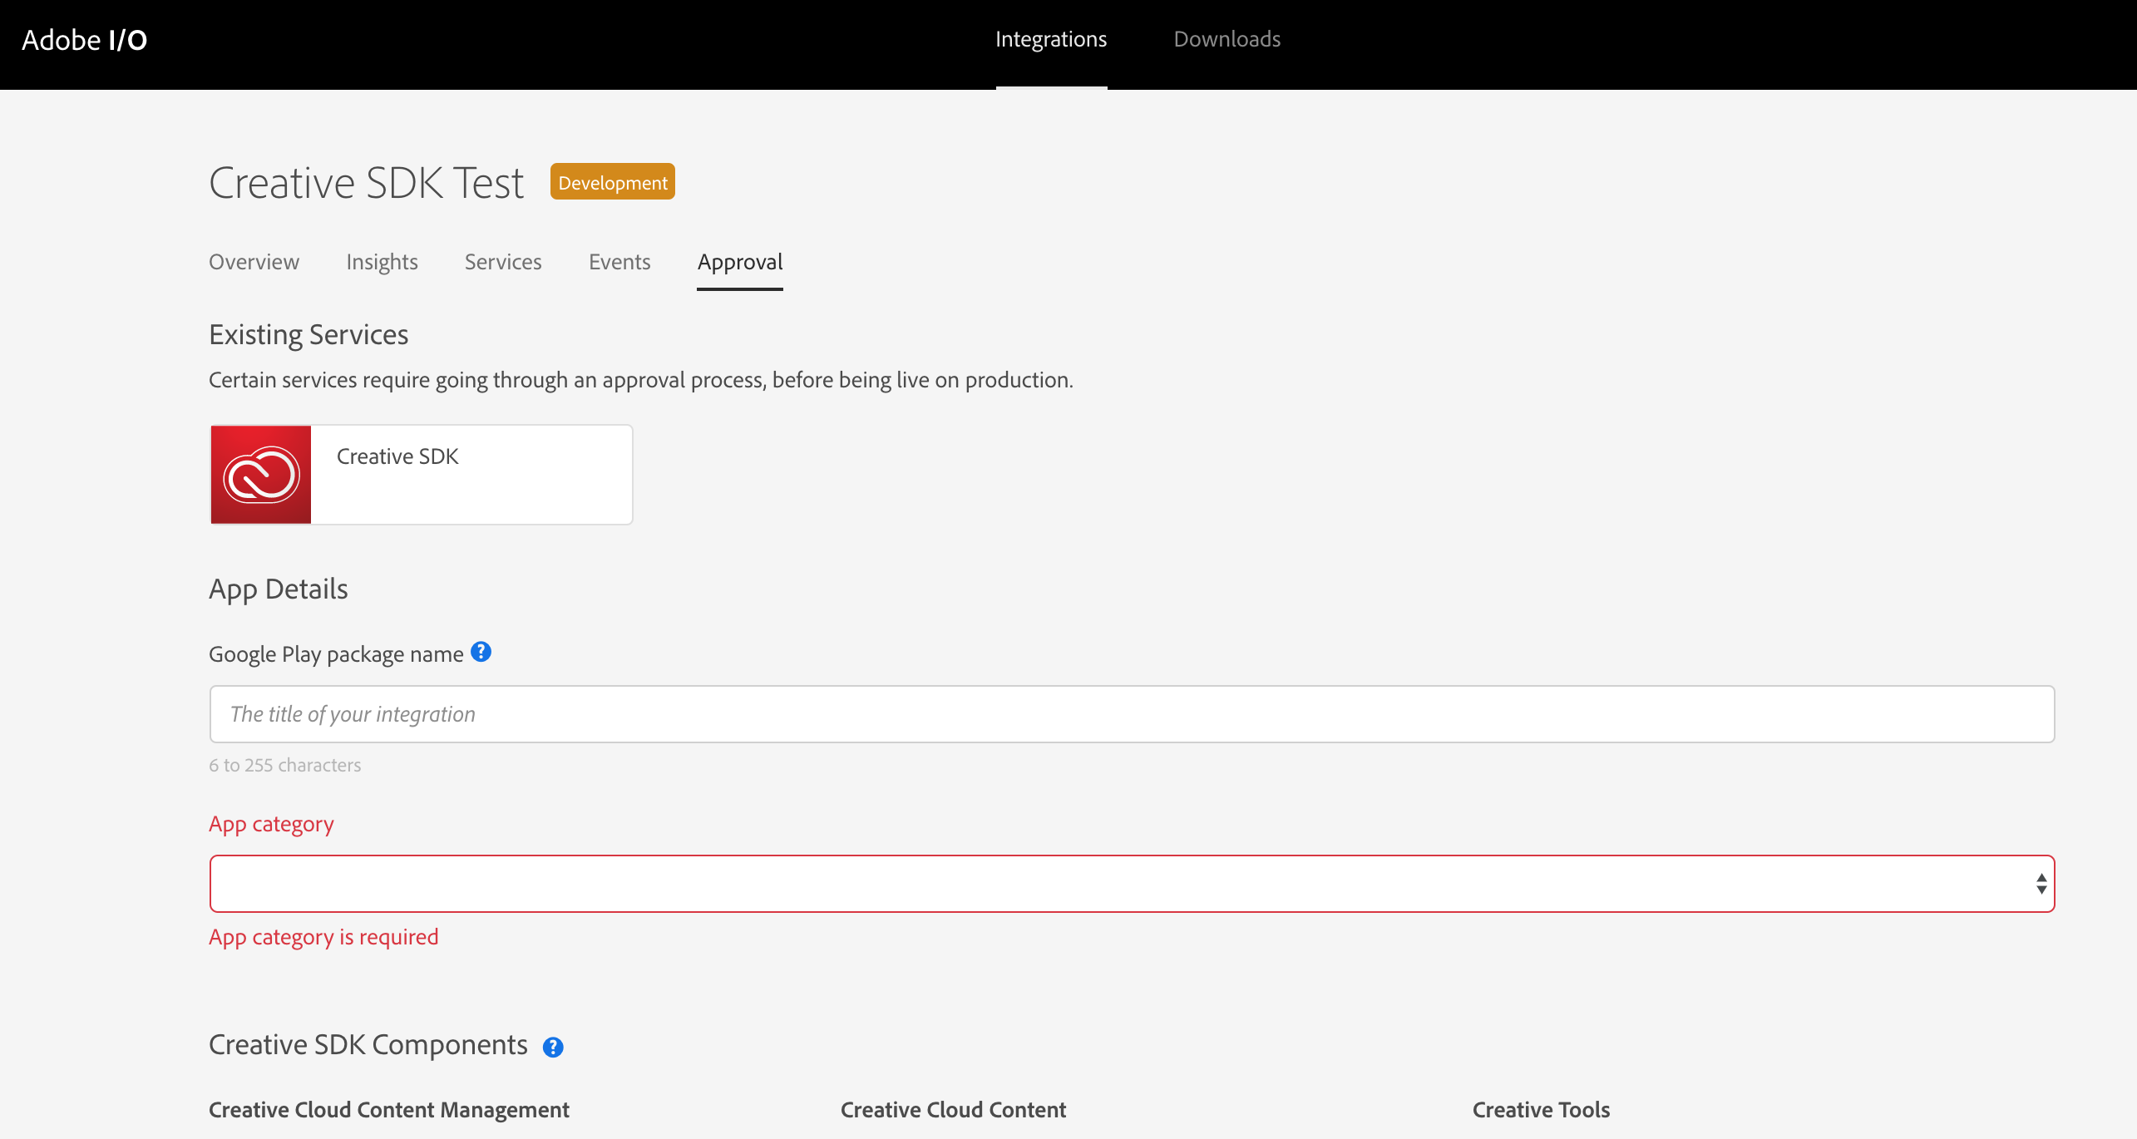
Task: Click the App Details heading
Action: pos(279,589)
